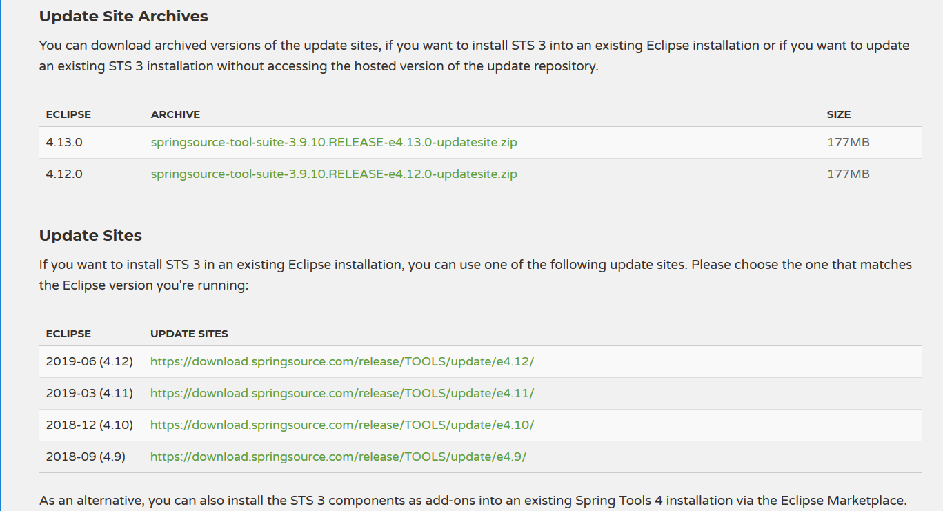Click the SIZE column header
The height and width of the screenshot is (511, 943).
pos(839,114)
